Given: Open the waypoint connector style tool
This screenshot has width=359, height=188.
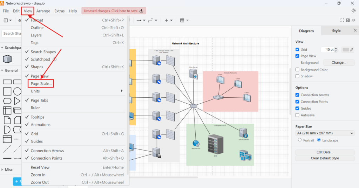Looking at the screenshot, I should [150, 20].
